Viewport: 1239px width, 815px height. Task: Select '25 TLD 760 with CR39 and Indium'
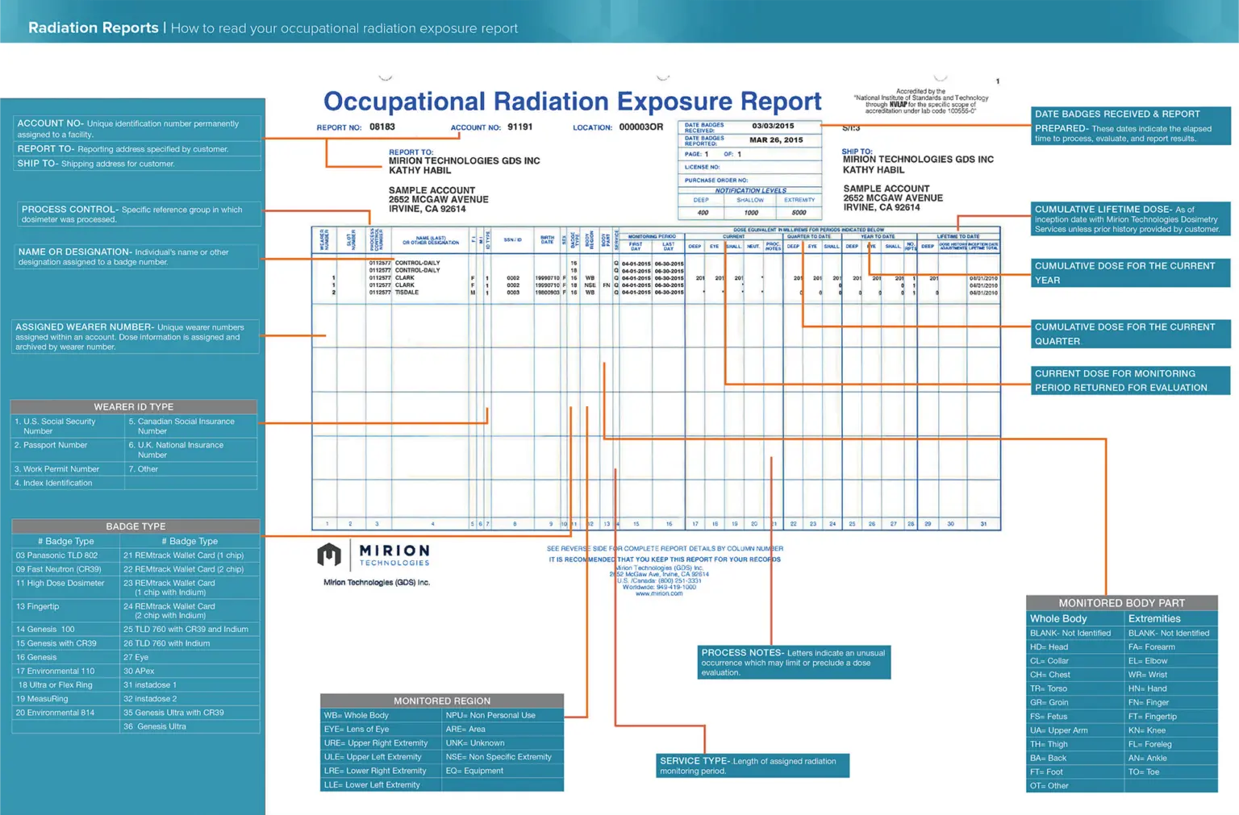[190, 630]
